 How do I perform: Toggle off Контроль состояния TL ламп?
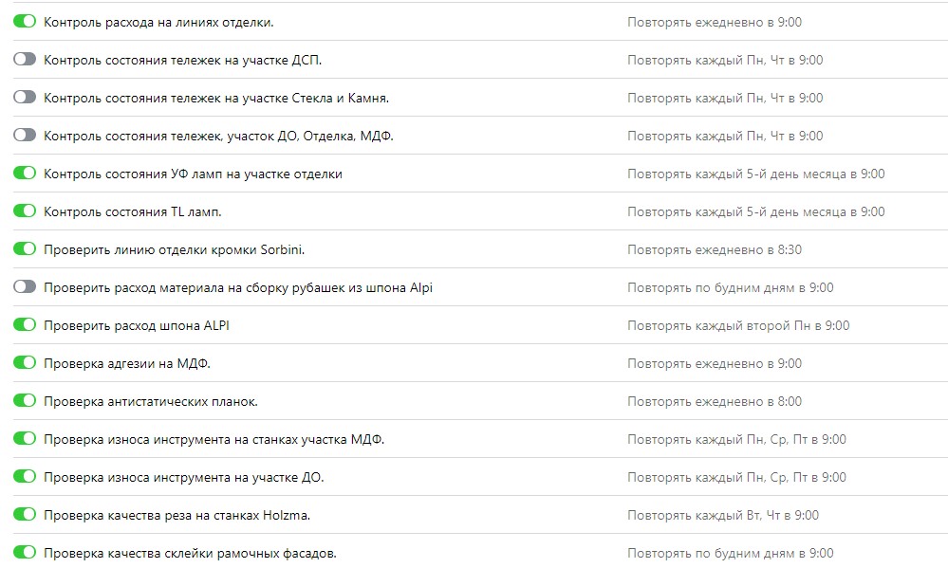[x=25, y=211]
